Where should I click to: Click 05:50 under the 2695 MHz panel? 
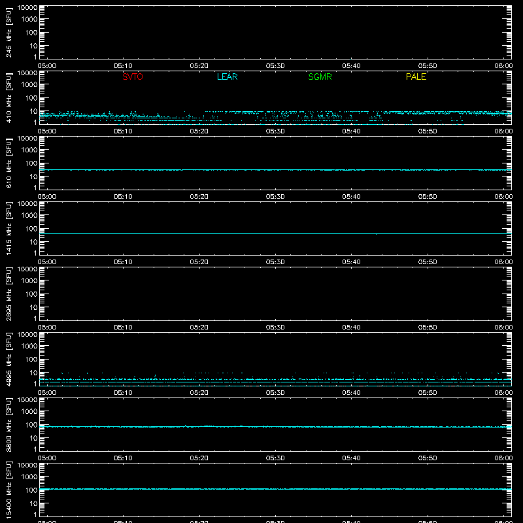tap(428, 328)
